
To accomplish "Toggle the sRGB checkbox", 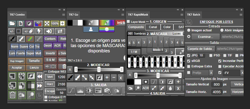I will 189,61.
